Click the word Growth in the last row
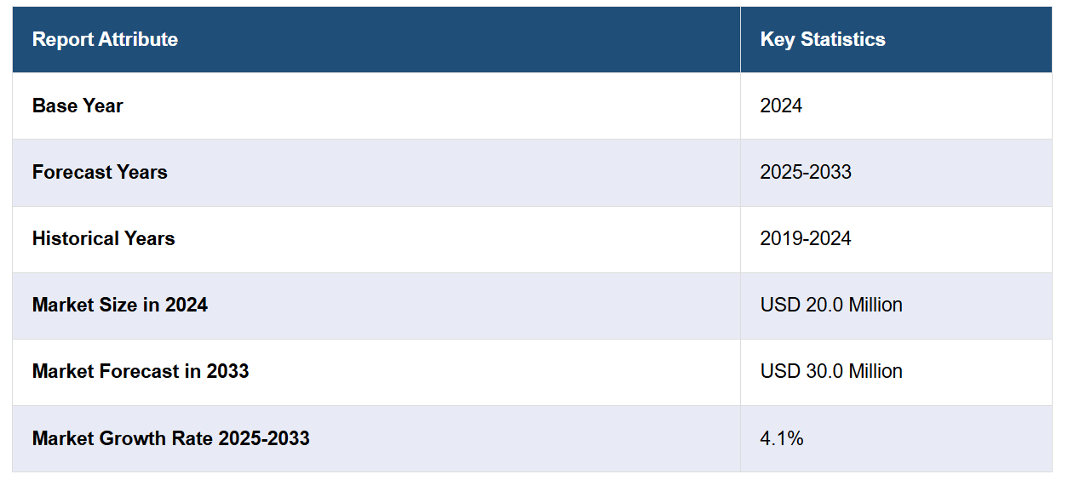 click(125, 438)
